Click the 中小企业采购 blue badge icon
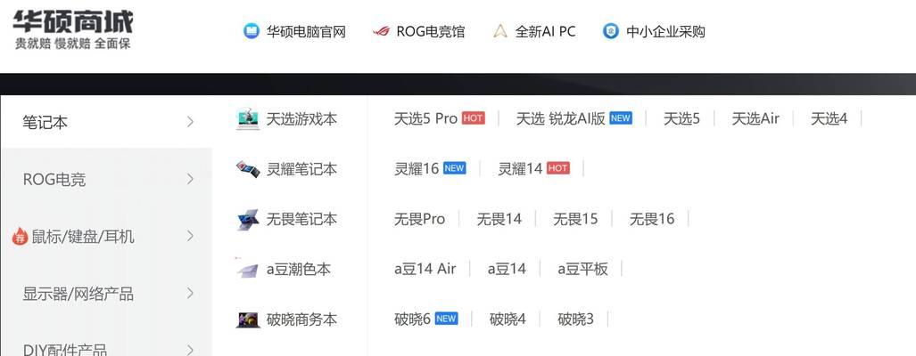 click(x=610, y=31)
